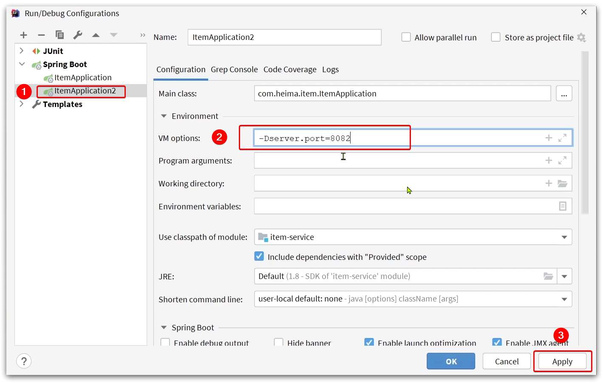Move configuration up with arrow icon

coord(96,35)
